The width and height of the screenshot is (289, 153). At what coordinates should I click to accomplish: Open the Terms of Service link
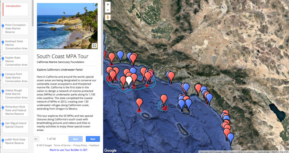62,145
